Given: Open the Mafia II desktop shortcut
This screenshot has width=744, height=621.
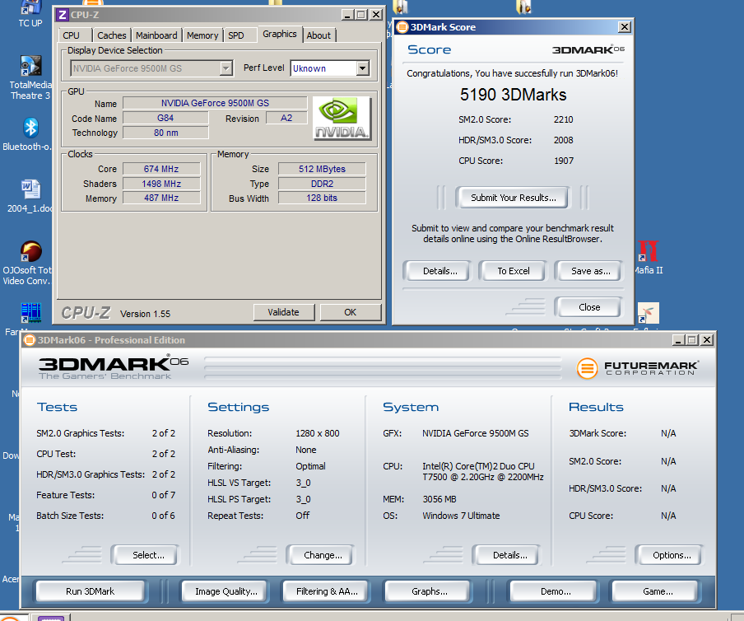Looking at the screenshot, I should point(649,257).
